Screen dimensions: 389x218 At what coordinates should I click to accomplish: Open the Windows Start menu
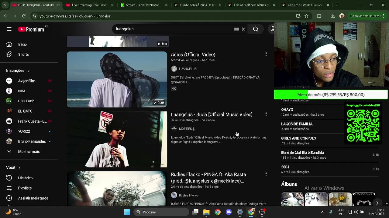click(x=127, y=212)
